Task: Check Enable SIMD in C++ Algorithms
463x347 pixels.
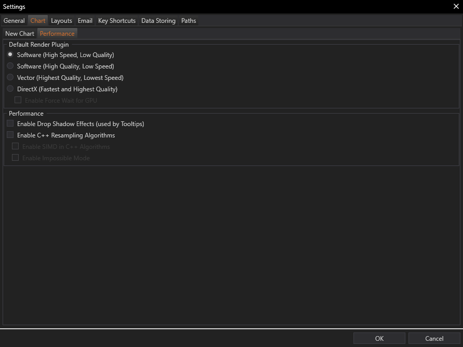Action: pos(16,147)
